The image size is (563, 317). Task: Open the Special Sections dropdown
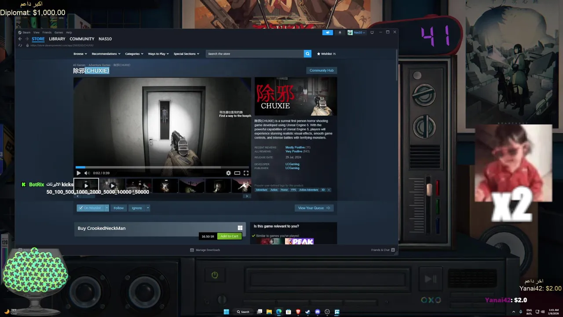(186, 54)
